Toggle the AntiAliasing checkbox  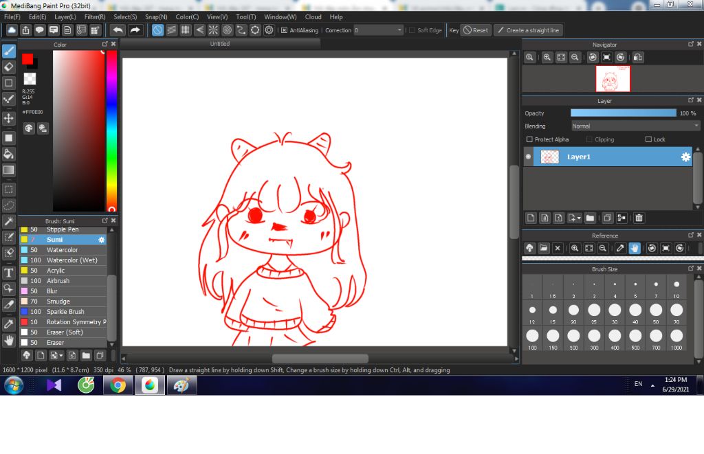pyautogui.click(x=284, y=30)
